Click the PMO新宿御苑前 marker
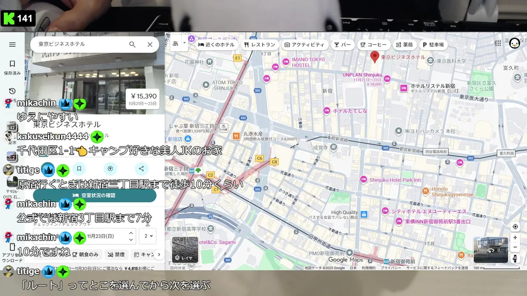Viewport: 527px width, 296px height. 349,252
